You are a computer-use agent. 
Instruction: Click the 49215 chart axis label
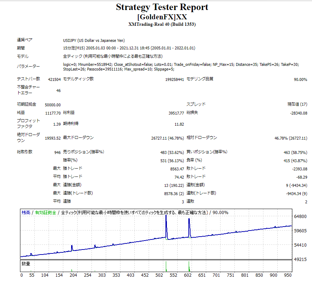pyautogui.click(x=300, y=260)
